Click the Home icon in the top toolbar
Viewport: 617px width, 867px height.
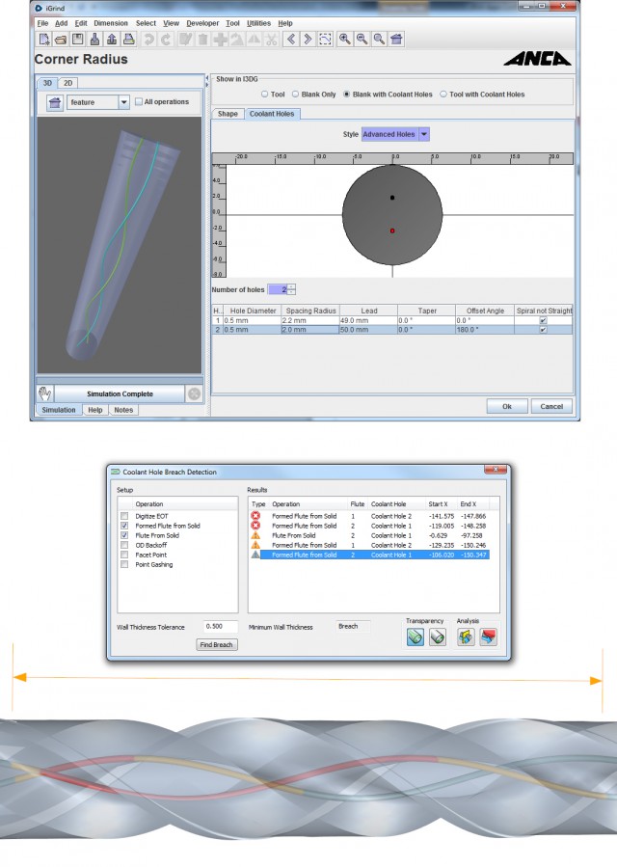click(396, 40)
